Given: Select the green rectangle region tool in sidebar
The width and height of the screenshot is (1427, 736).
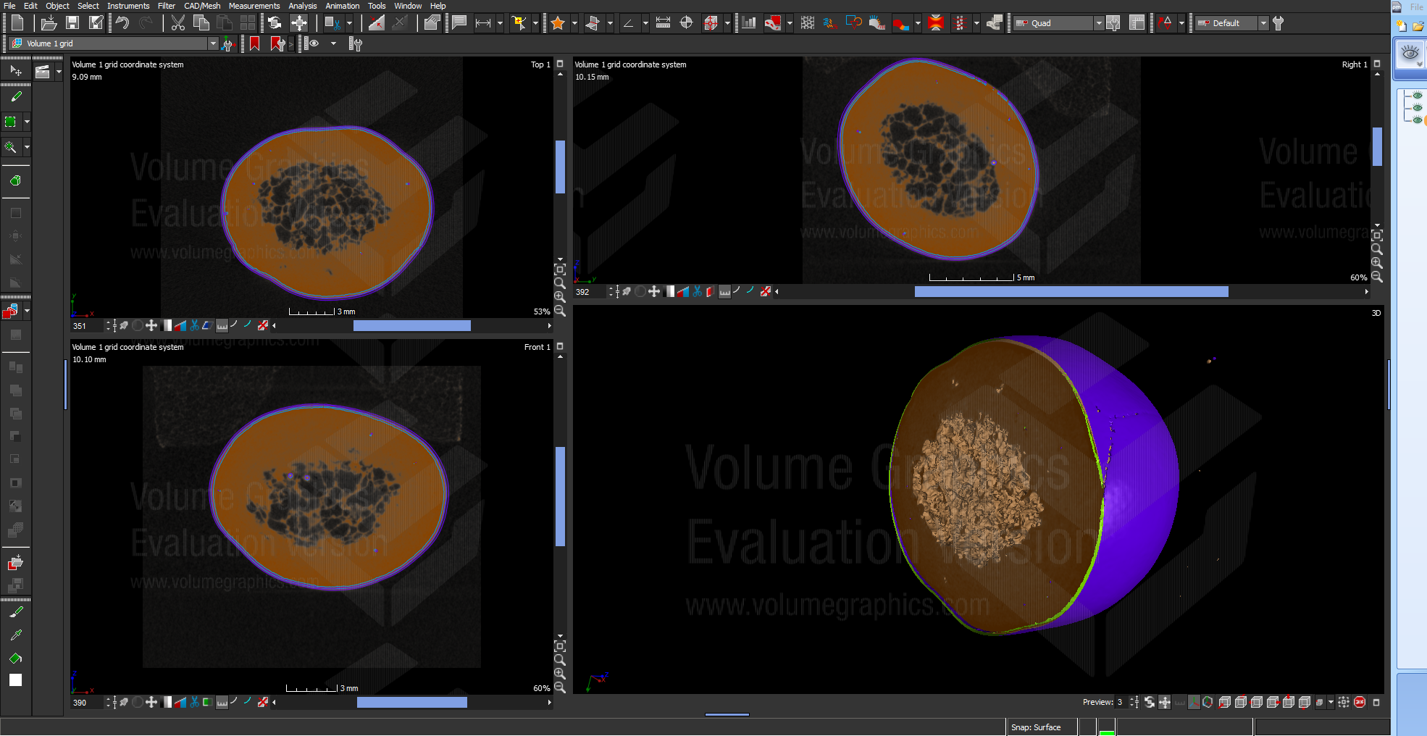Looking at the screenshot, I should point(11,122).
